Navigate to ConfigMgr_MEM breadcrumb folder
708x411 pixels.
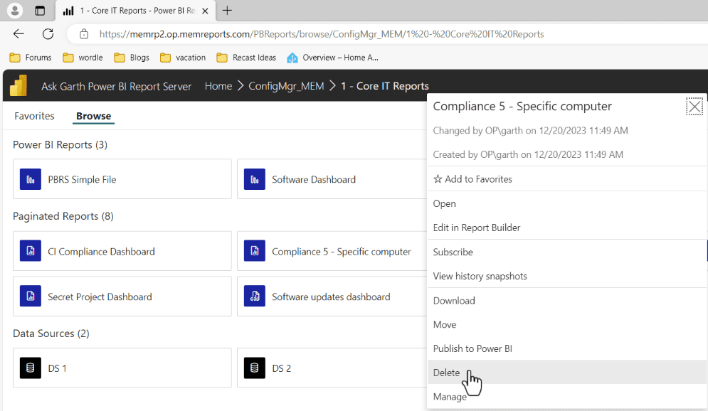click(286, 86)
